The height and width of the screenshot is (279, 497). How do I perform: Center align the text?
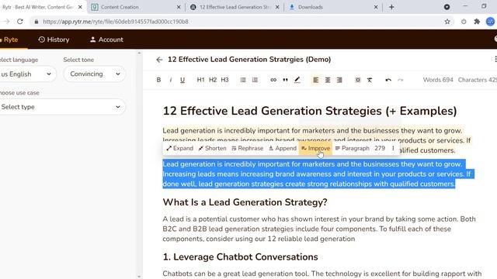pos(328,80)
